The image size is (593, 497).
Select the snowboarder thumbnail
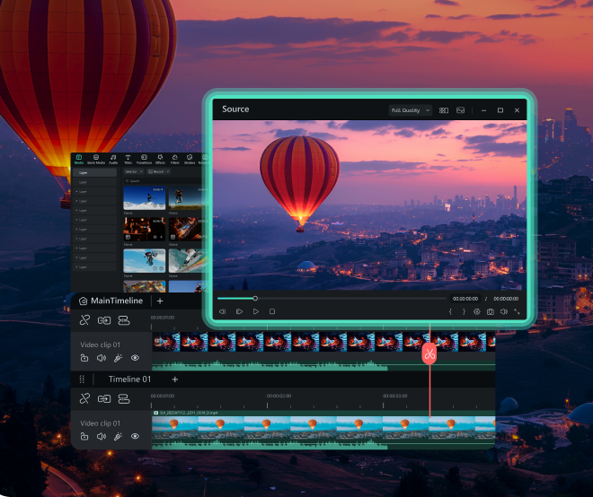tap(187, 260)
